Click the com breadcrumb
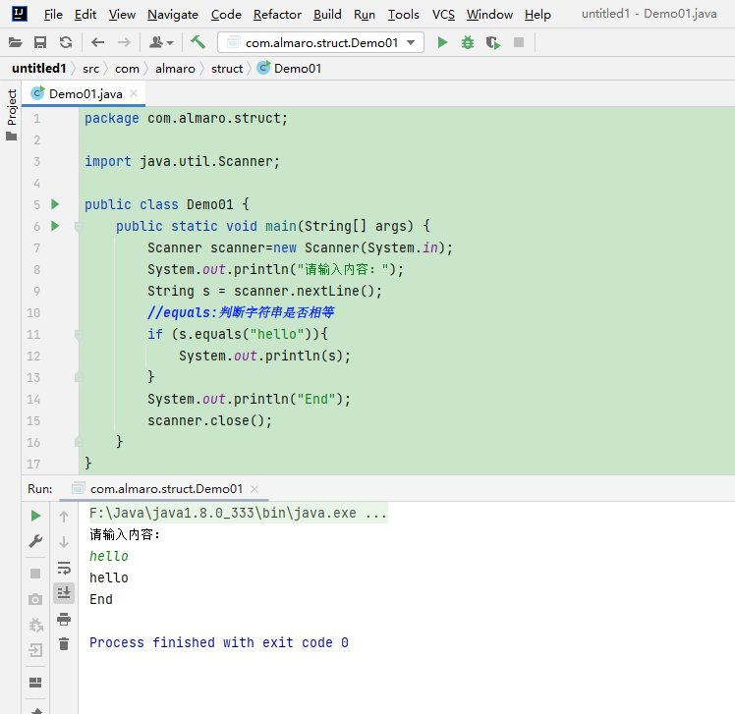735x714 pixels. (127, 69)
